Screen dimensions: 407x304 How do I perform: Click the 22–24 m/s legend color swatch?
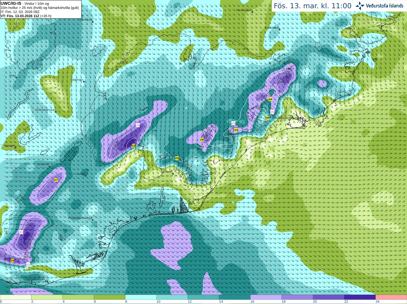click(360, 297)
